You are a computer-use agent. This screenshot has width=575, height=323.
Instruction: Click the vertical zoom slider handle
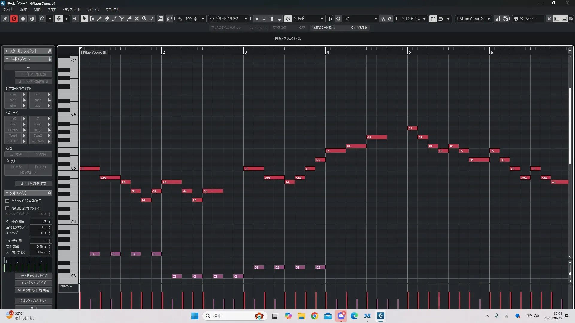(x=570, y=274)
